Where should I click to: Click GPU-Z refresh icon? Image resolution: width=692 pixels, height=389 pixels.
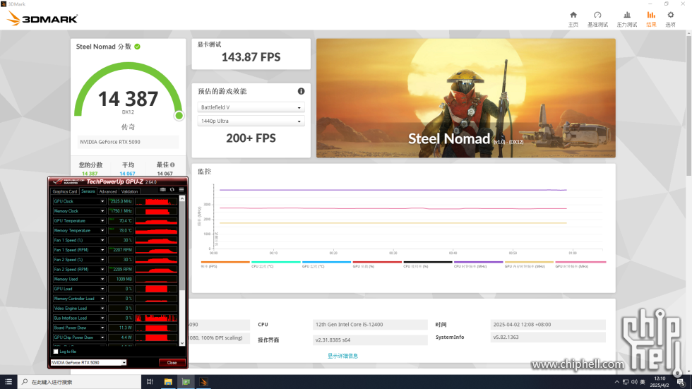(172, 190)
